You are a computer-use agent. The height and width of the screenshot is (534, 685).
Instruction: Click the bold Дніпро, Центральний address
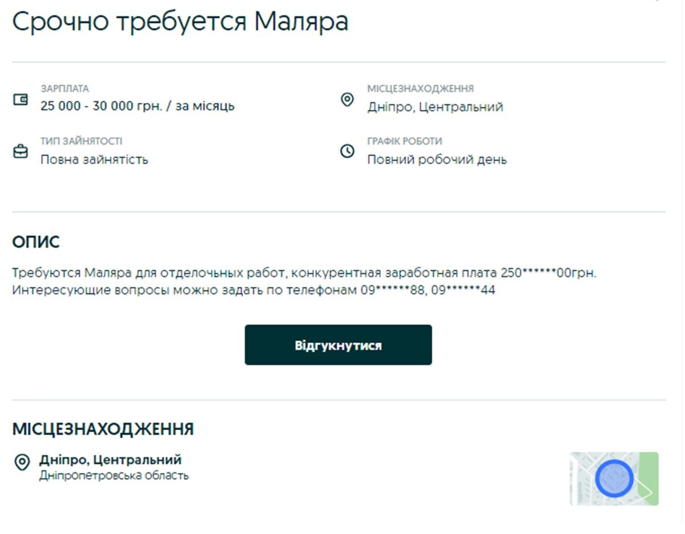tap(110, 460)
